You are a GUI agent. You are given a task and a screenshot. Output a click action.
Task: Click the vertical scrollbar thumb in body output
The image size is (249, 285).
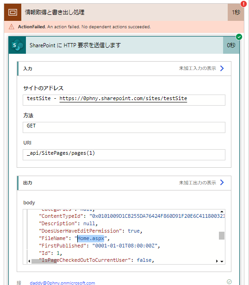(x=222, y=235)
